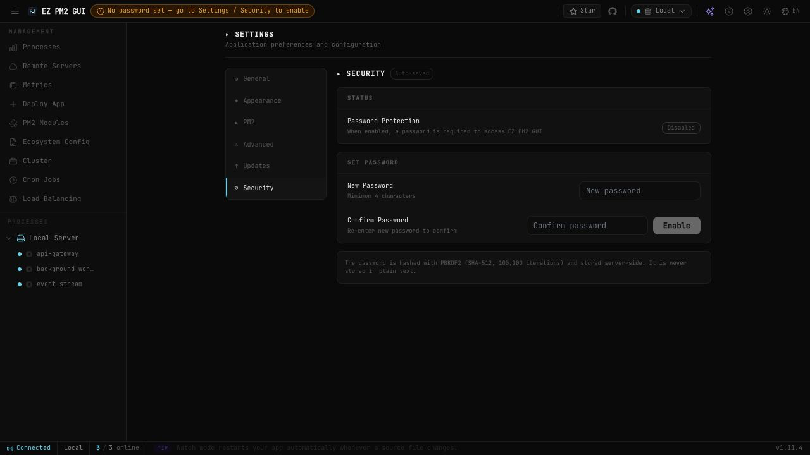The height and width of the screenshot is (455, 810).
Task: Click the purple sparkles AI icon
Action: click(710, 11)
